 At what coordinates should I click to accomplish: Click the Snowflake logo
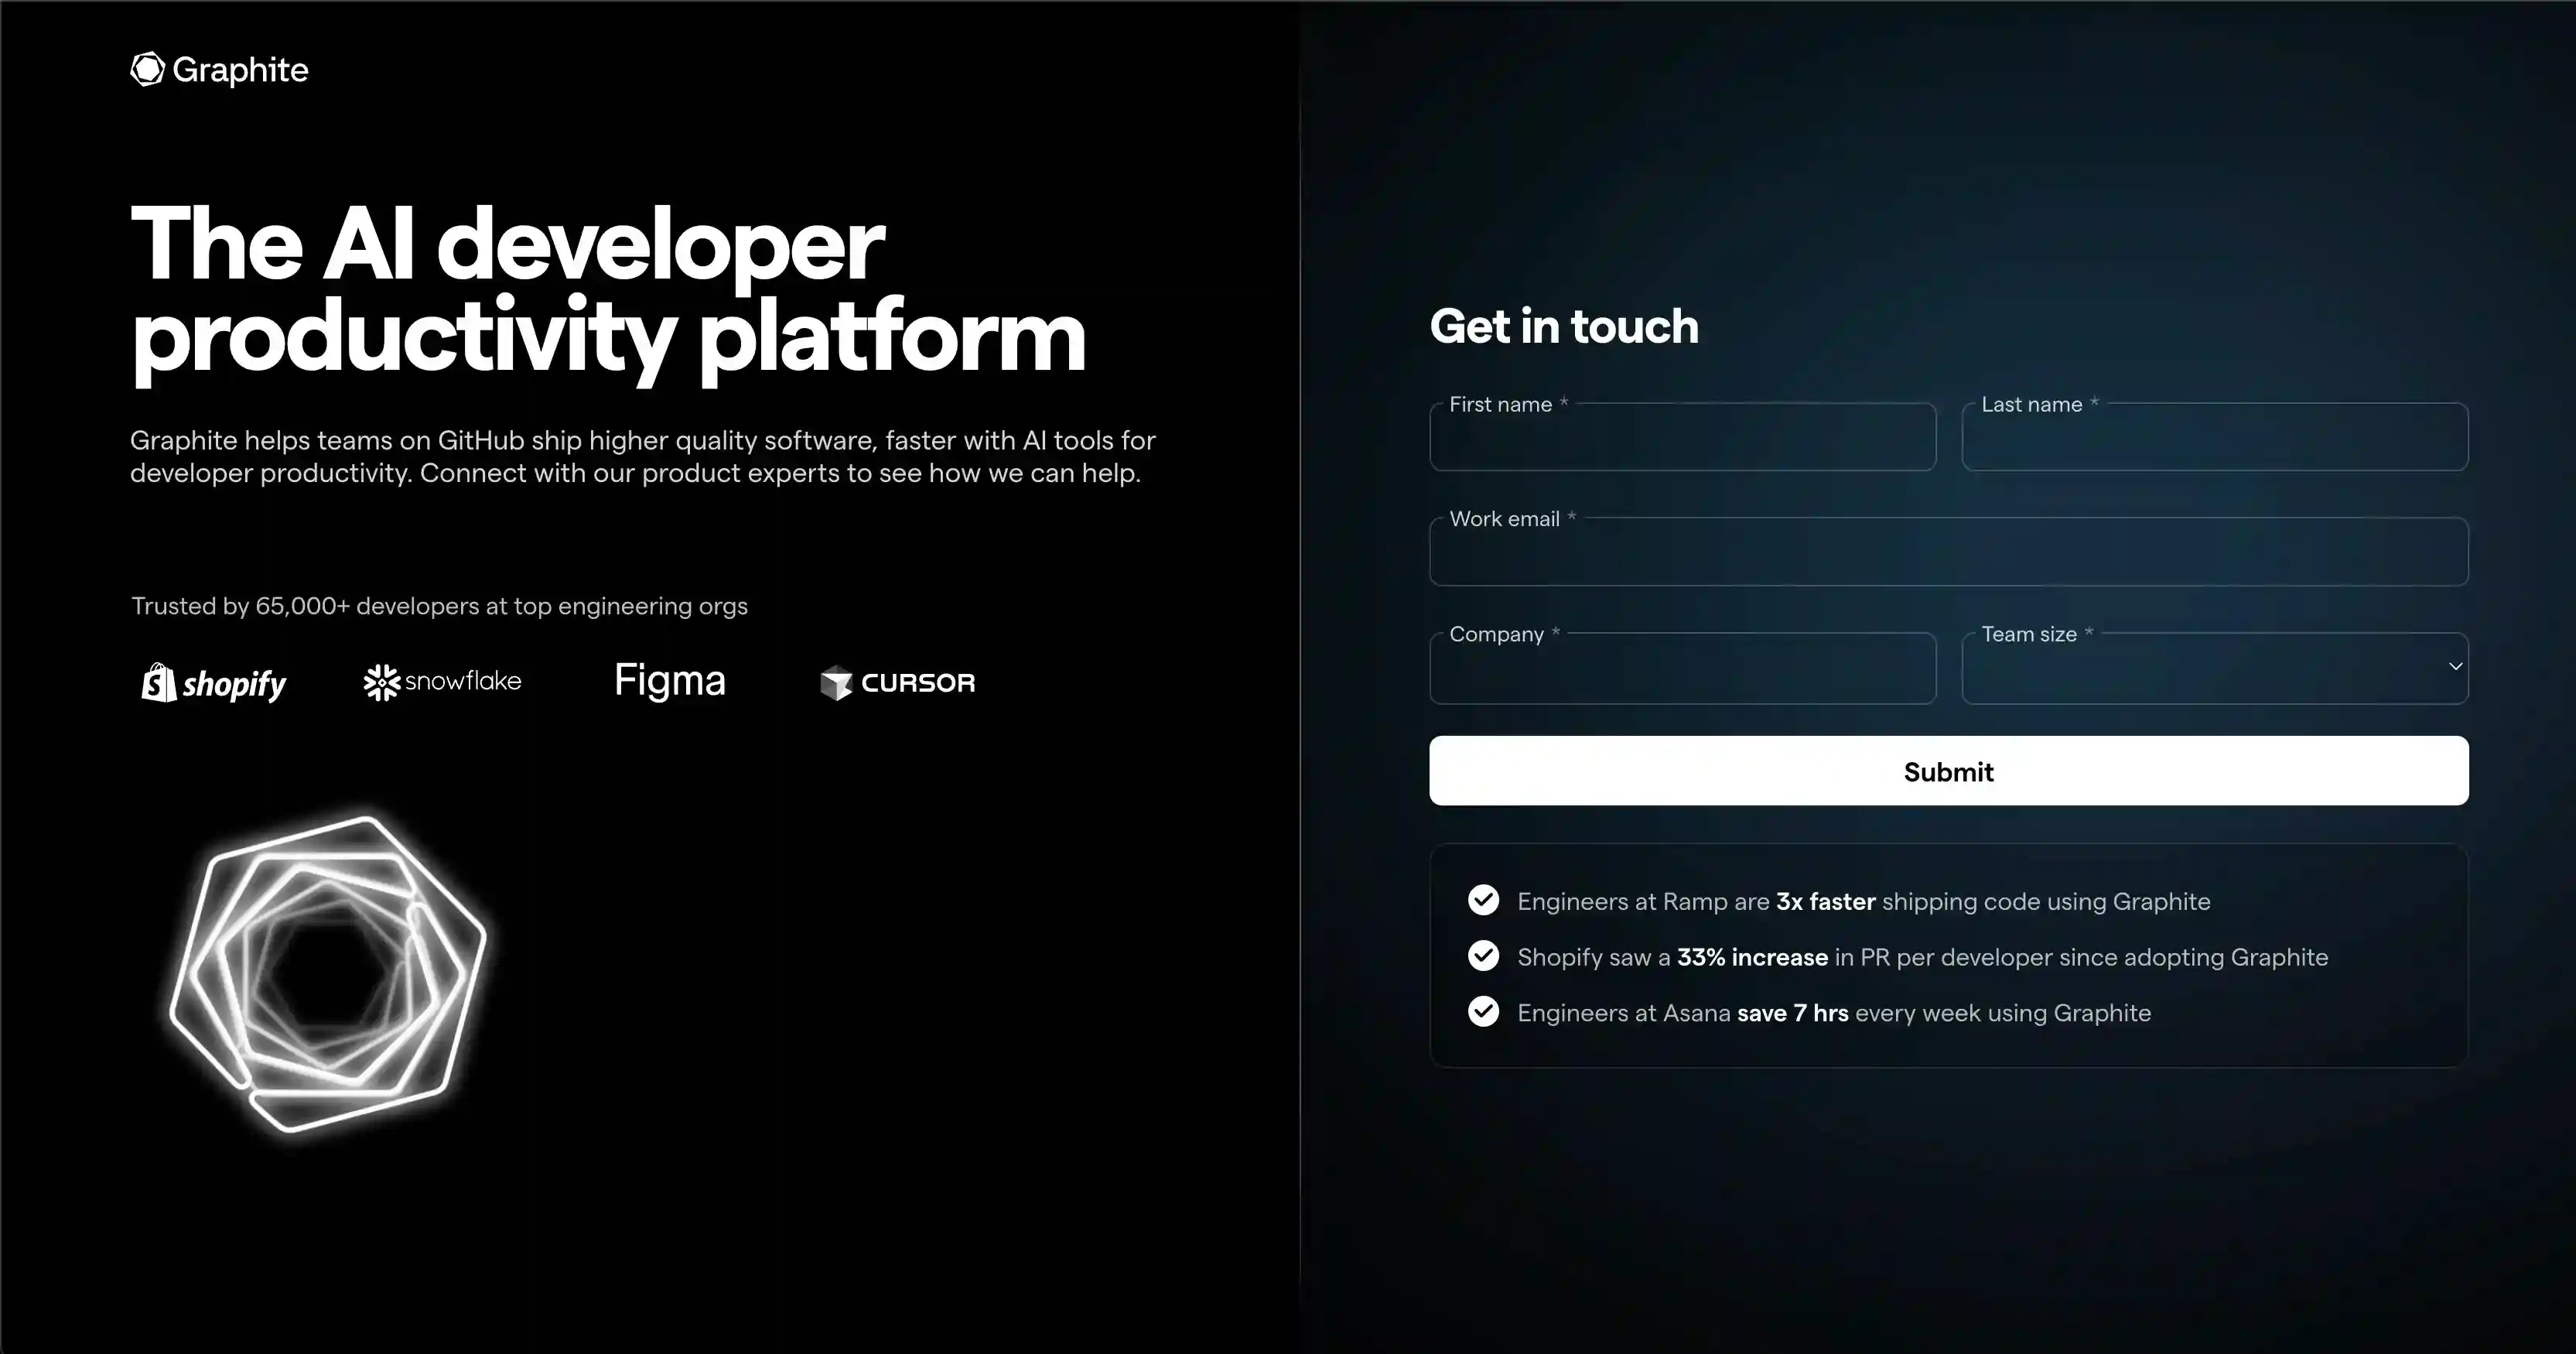tap(442, 682)
